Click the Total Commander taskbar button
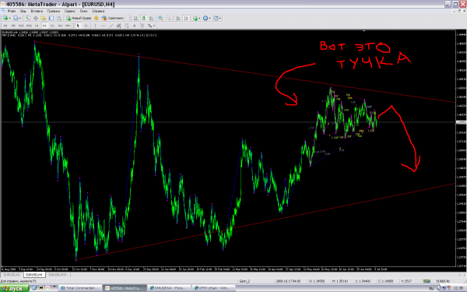 pos(80,288)
